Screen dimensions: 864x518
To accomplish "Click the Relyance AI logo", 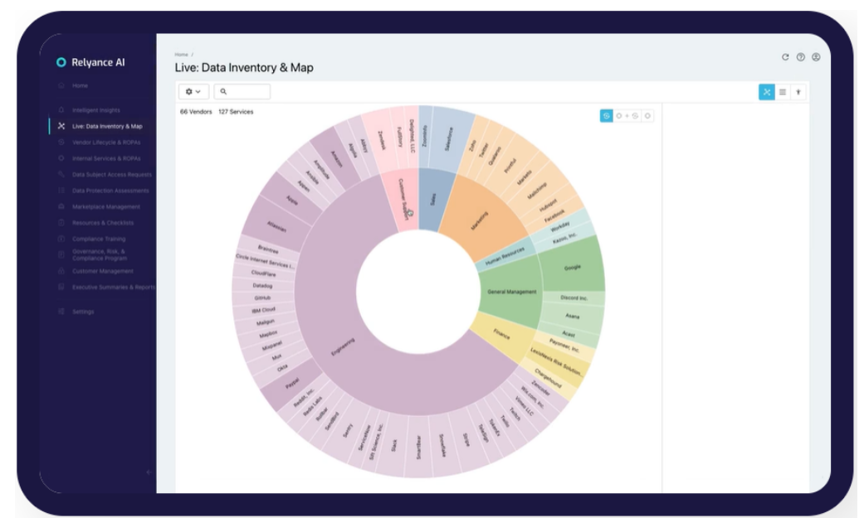I will point(61,62).
